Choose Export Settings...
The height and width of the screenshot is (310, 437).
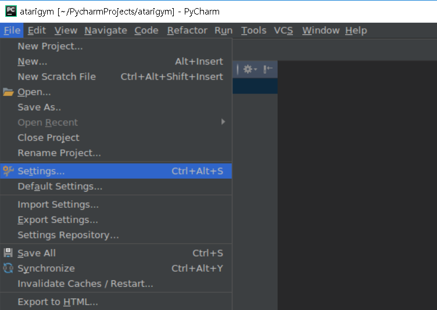pos(116,220)
